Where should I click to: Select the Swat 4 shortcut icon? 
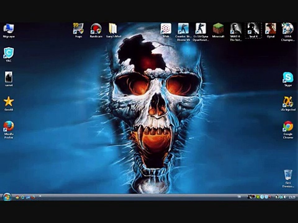253,31
